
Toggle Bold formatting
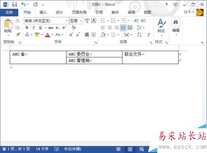point(27,28)
